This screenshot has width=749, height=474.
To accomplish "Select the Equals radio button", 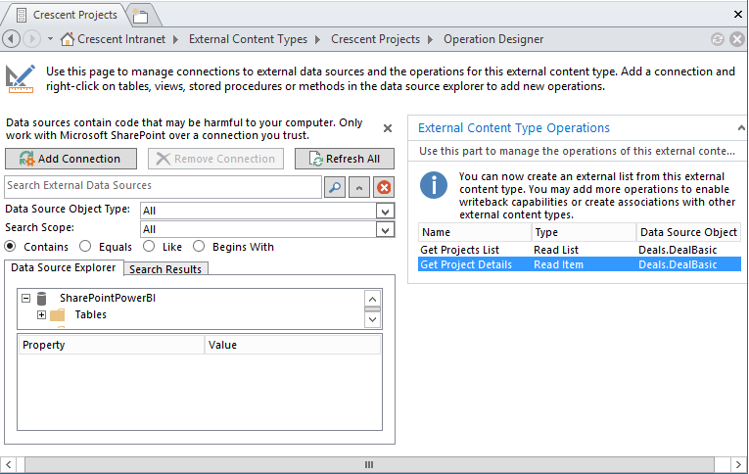I will [x=85, y=247].
